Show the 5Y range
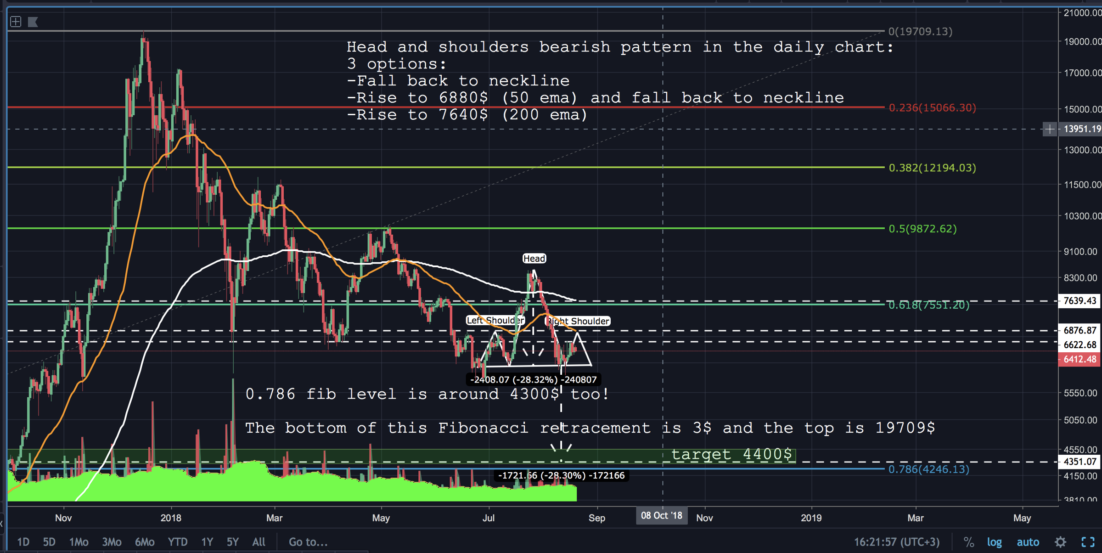 233,542
